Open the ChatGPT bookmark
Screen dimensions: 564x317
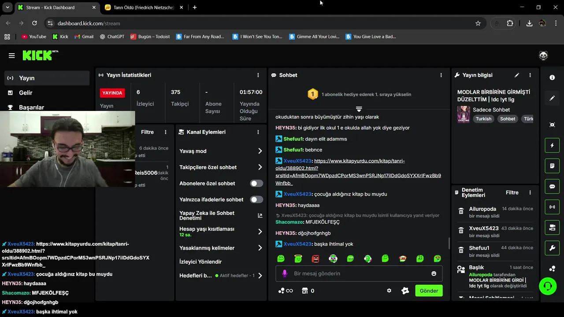pyautogui.click(x=112, y=37)
